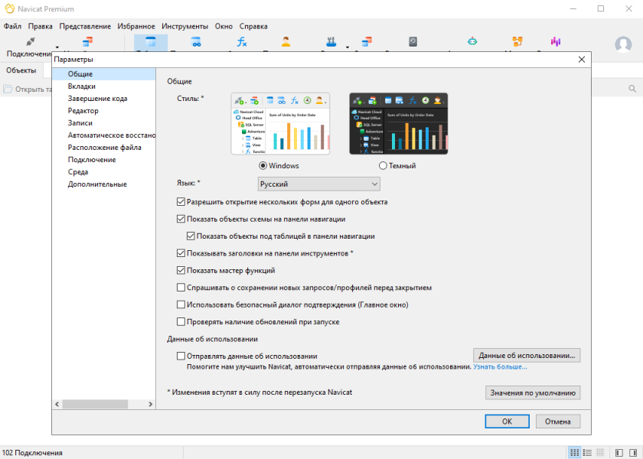
Task: Expand the Connection toolbar dropdown arrow
Action: pyautogui.click(x=57, y=47)
